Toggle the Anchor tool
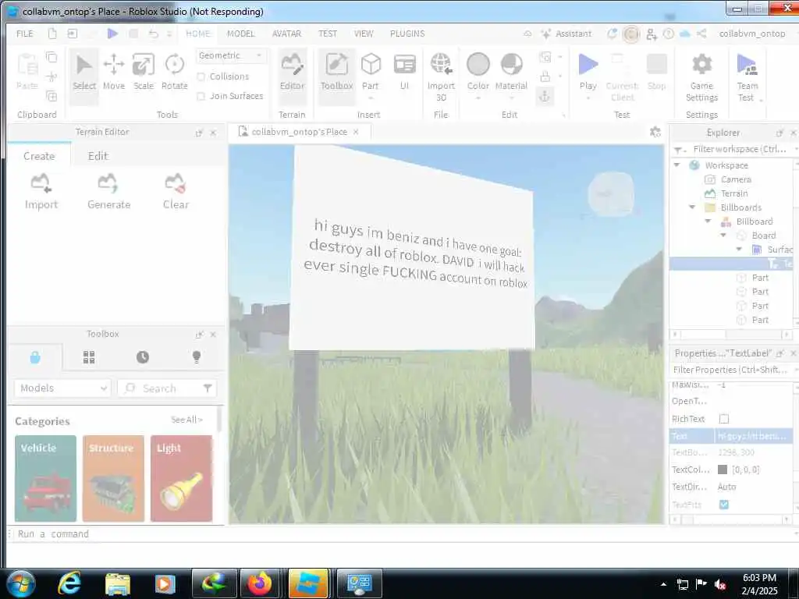 [545, 96]
